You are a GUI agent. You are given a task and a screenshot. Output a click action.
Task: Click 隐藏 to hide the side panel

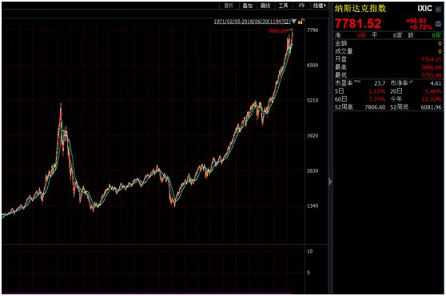[x=319, y=6]
